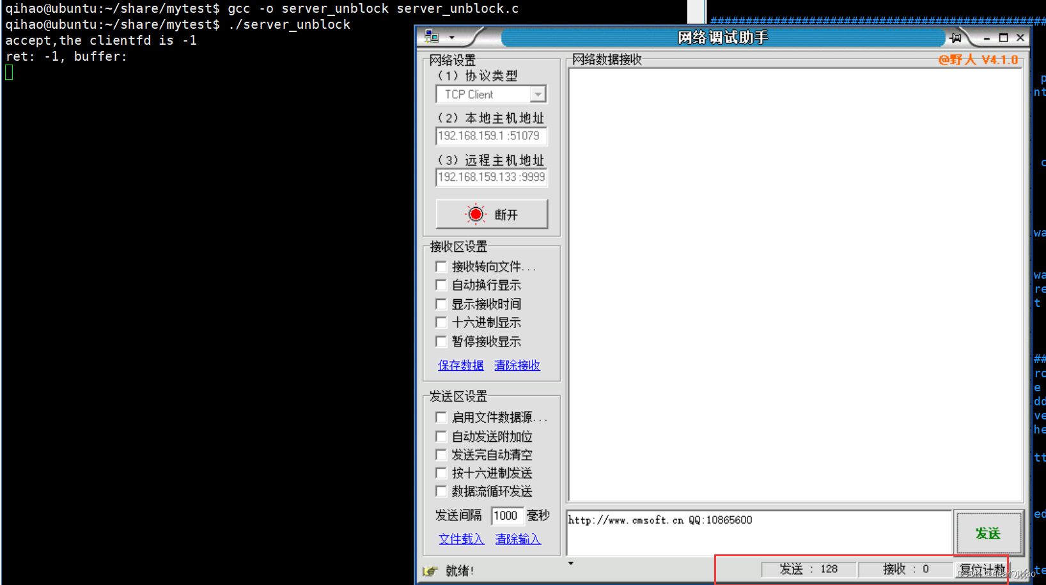
Task: Click the 清除输入 link
Action: coord(518,539)
